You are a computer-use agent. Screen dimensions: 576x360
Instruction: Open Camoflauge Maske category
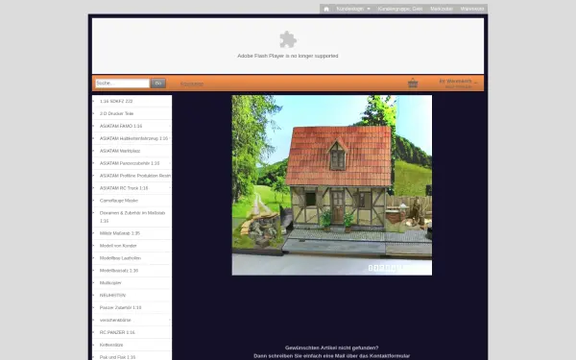(x=119, y=201)
